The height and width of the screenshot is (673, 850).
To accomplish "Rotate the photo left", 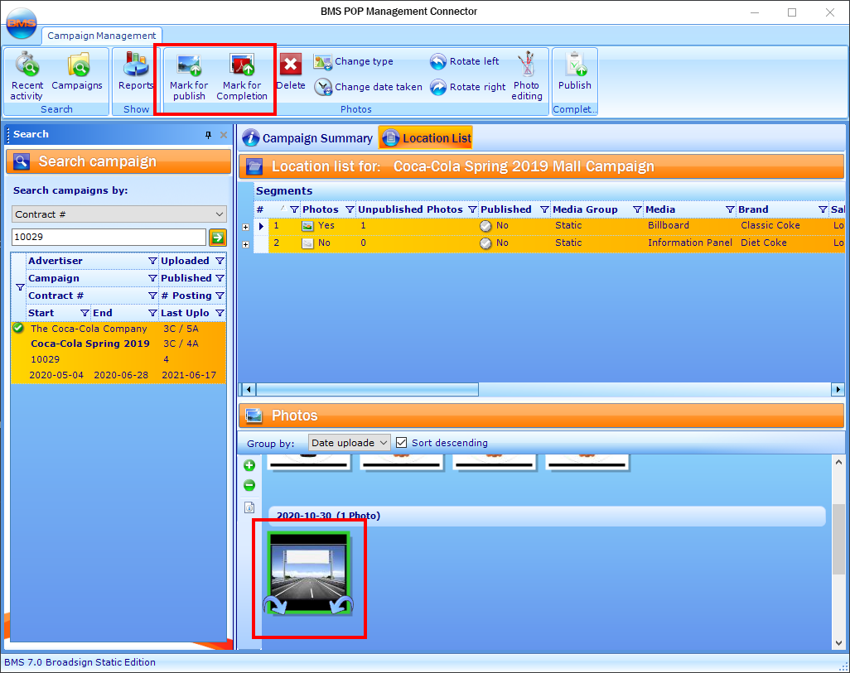I will [x=464, y=62].
